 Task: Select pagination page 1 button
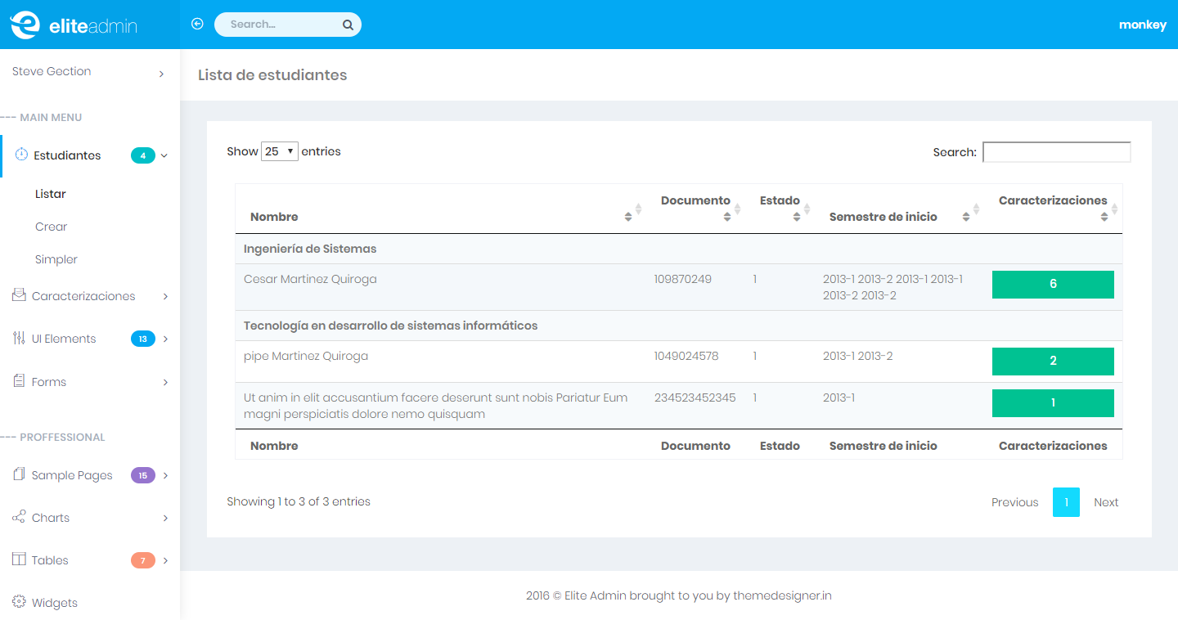click(1066, 502)
